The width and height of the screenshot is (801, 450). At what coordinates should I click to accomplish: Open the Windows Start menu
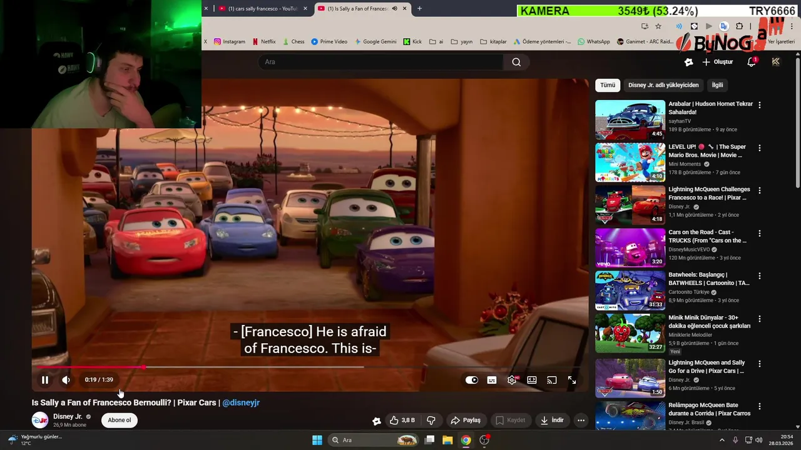click(317, 440)
